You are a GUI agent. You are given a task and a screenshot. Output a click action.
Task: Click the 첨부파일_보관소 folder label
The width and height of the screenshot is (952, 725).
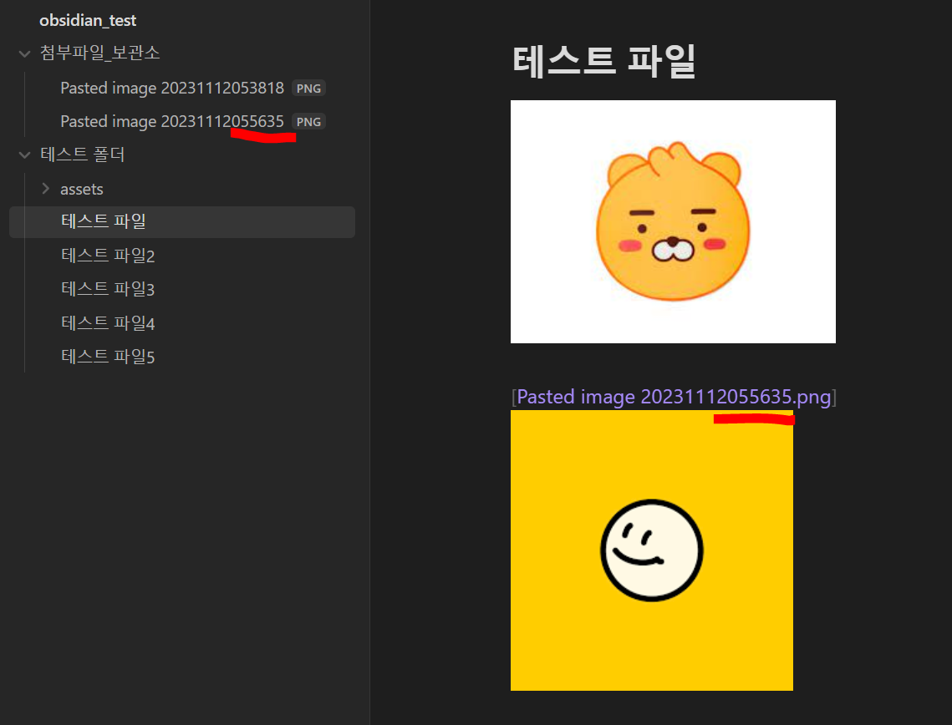(x=100, y=53)
